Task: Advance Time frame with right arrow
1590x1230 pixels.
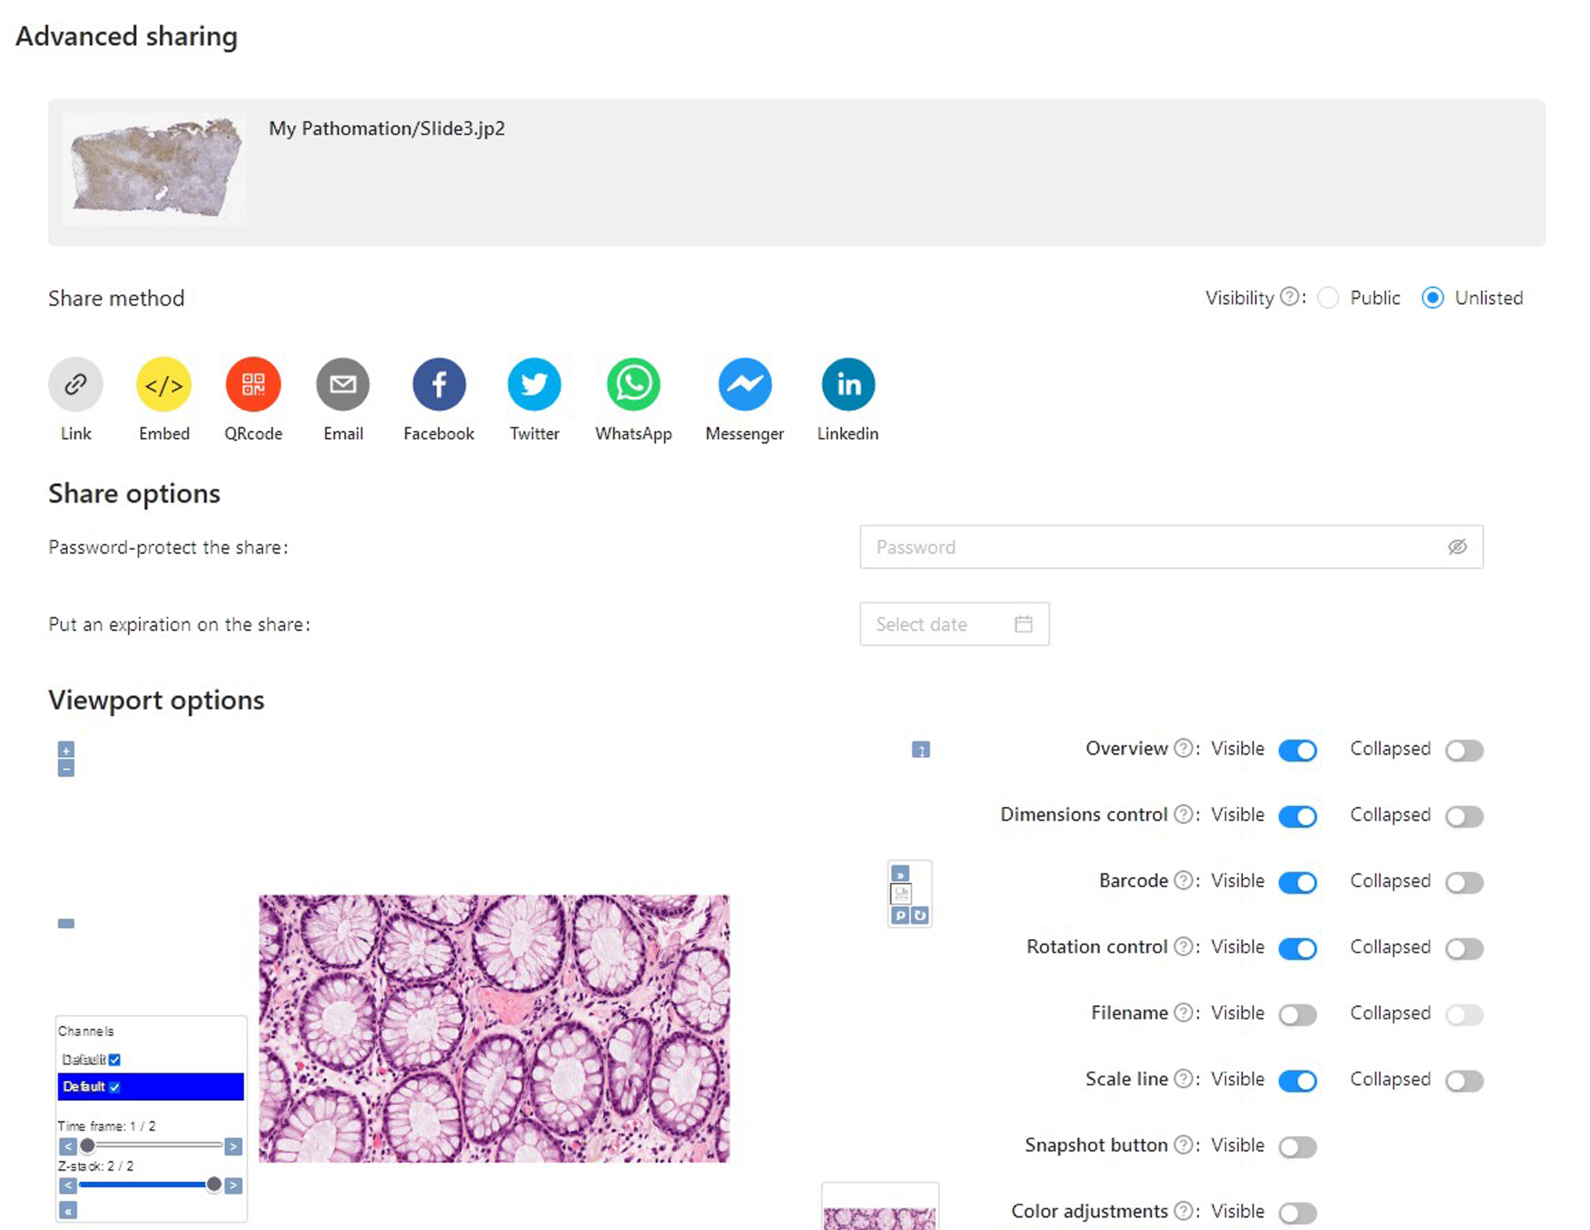Action: coord(233,1146)
